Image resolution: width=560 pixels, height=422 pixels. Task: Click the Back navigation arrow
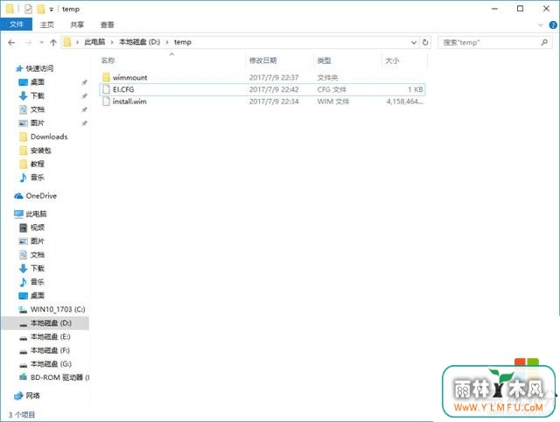11,43
